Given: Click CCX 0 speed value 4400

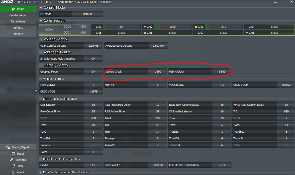Looking at the screenshot, I should [x=83, y=27].
